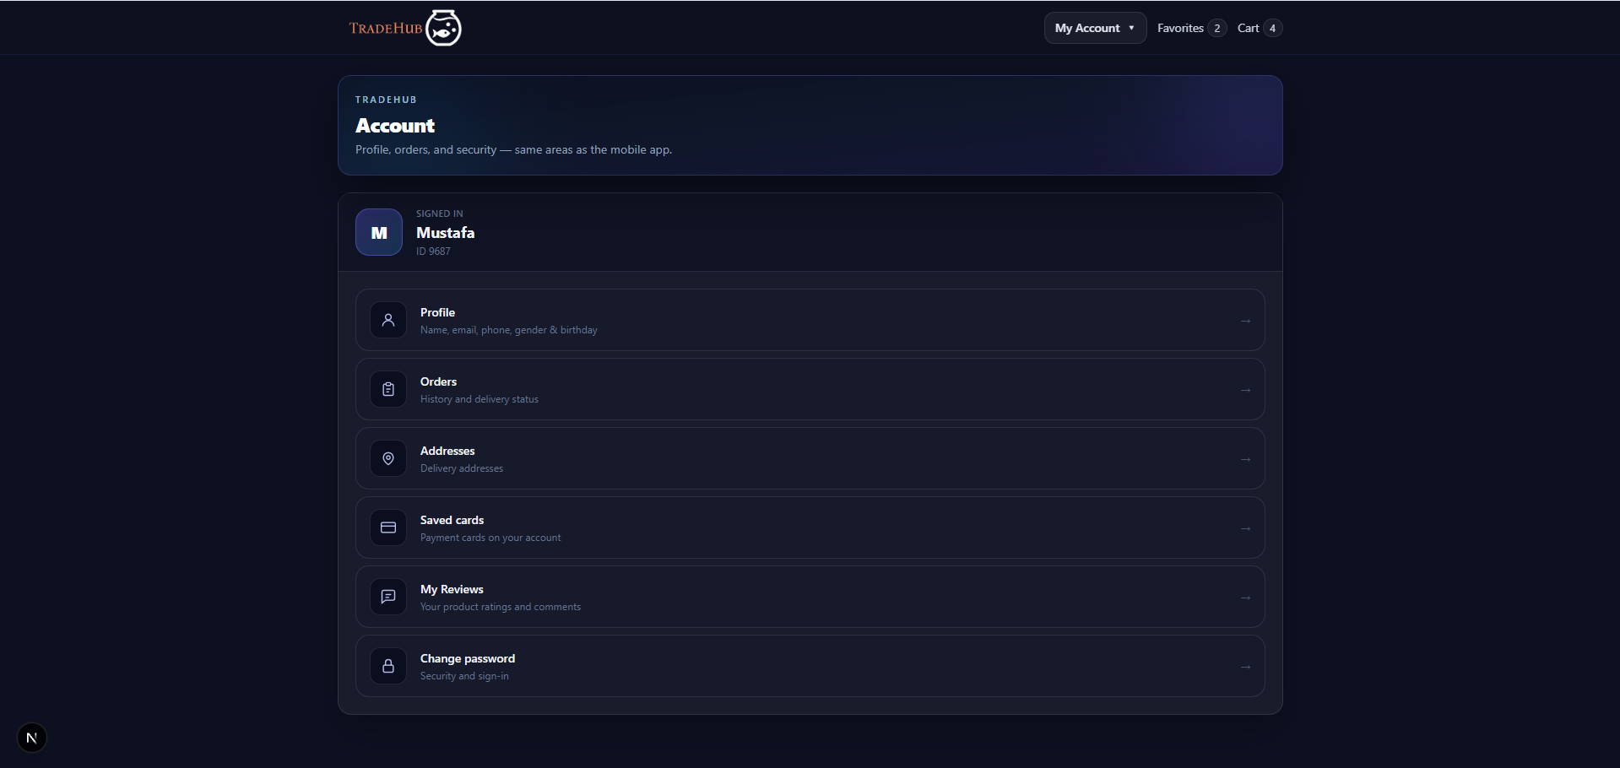Expand the My Account dropdown
1620x768 pixels.
(x=1095, y=28)
